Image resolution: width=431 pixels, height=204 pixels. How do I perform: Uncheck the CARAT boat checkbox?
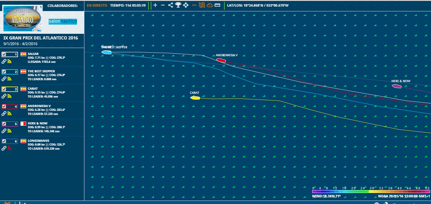(x=4, y=89)
